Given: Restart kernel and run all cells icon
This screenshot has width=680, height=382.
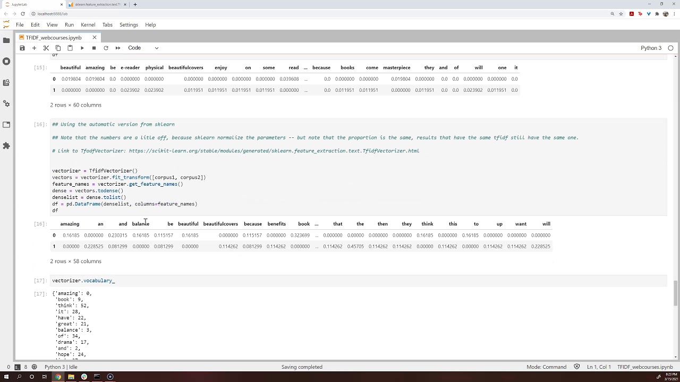Looking at the screenshot, I should click(118, 48).
